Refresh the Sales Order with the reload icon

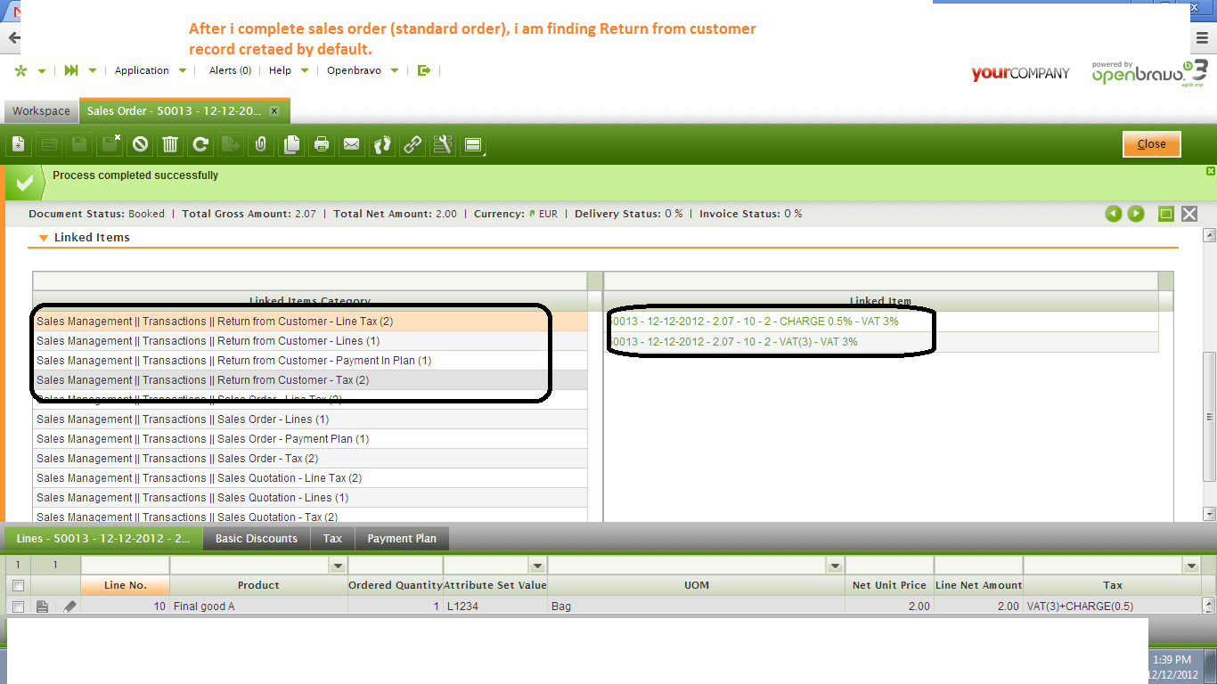click(200, 144)
